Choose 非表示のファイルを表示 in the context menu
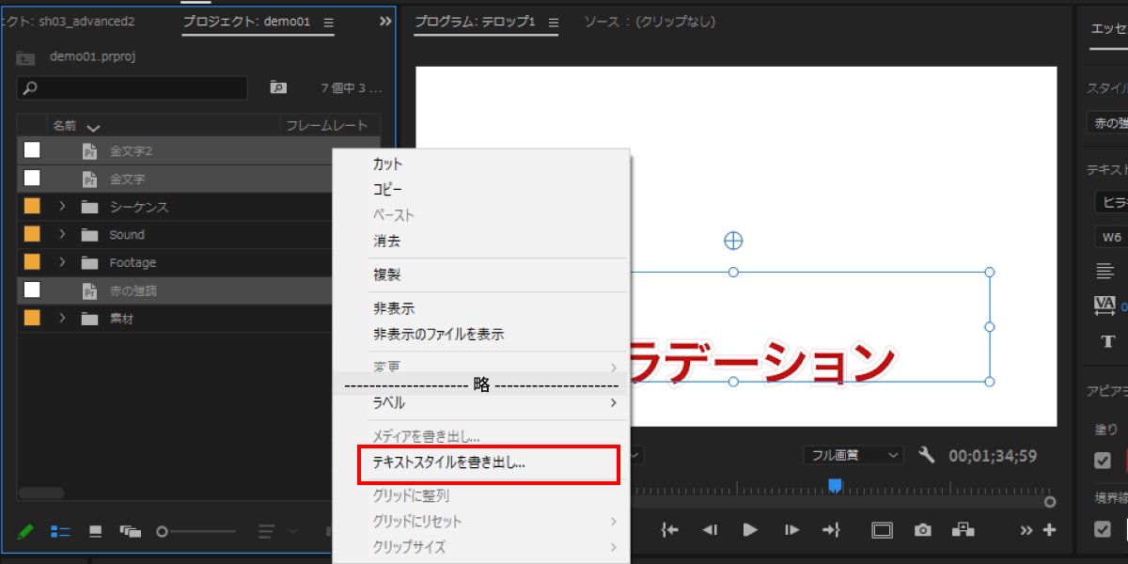Screen dimensions: 1128x564 (x=438, y=334)
